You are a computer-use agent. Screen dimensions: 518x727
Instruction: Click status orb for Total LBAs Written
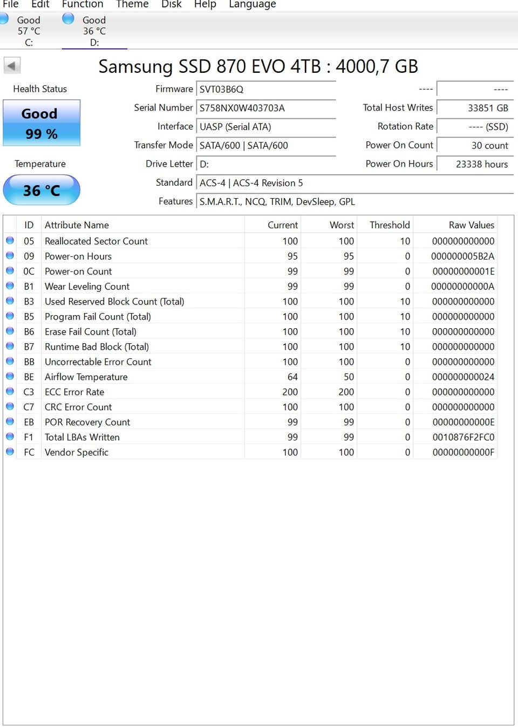[10, 437]
